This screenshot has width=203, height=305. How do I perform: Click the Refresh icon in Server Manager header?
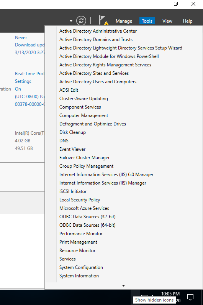click(x=81, y=21)
